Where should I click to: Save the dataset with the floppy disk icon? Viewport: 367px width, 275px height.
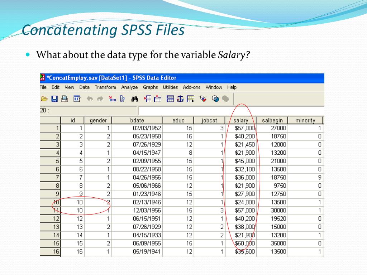[54, 99]
